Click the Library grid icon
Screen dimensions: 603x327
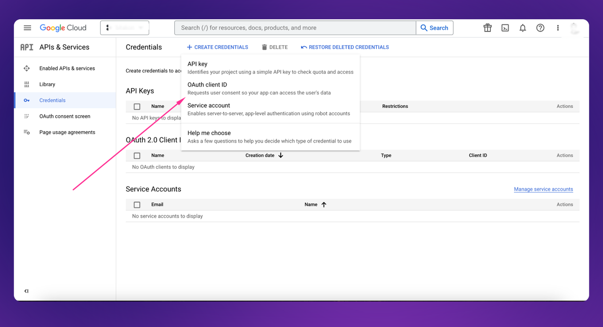point(27,84)
